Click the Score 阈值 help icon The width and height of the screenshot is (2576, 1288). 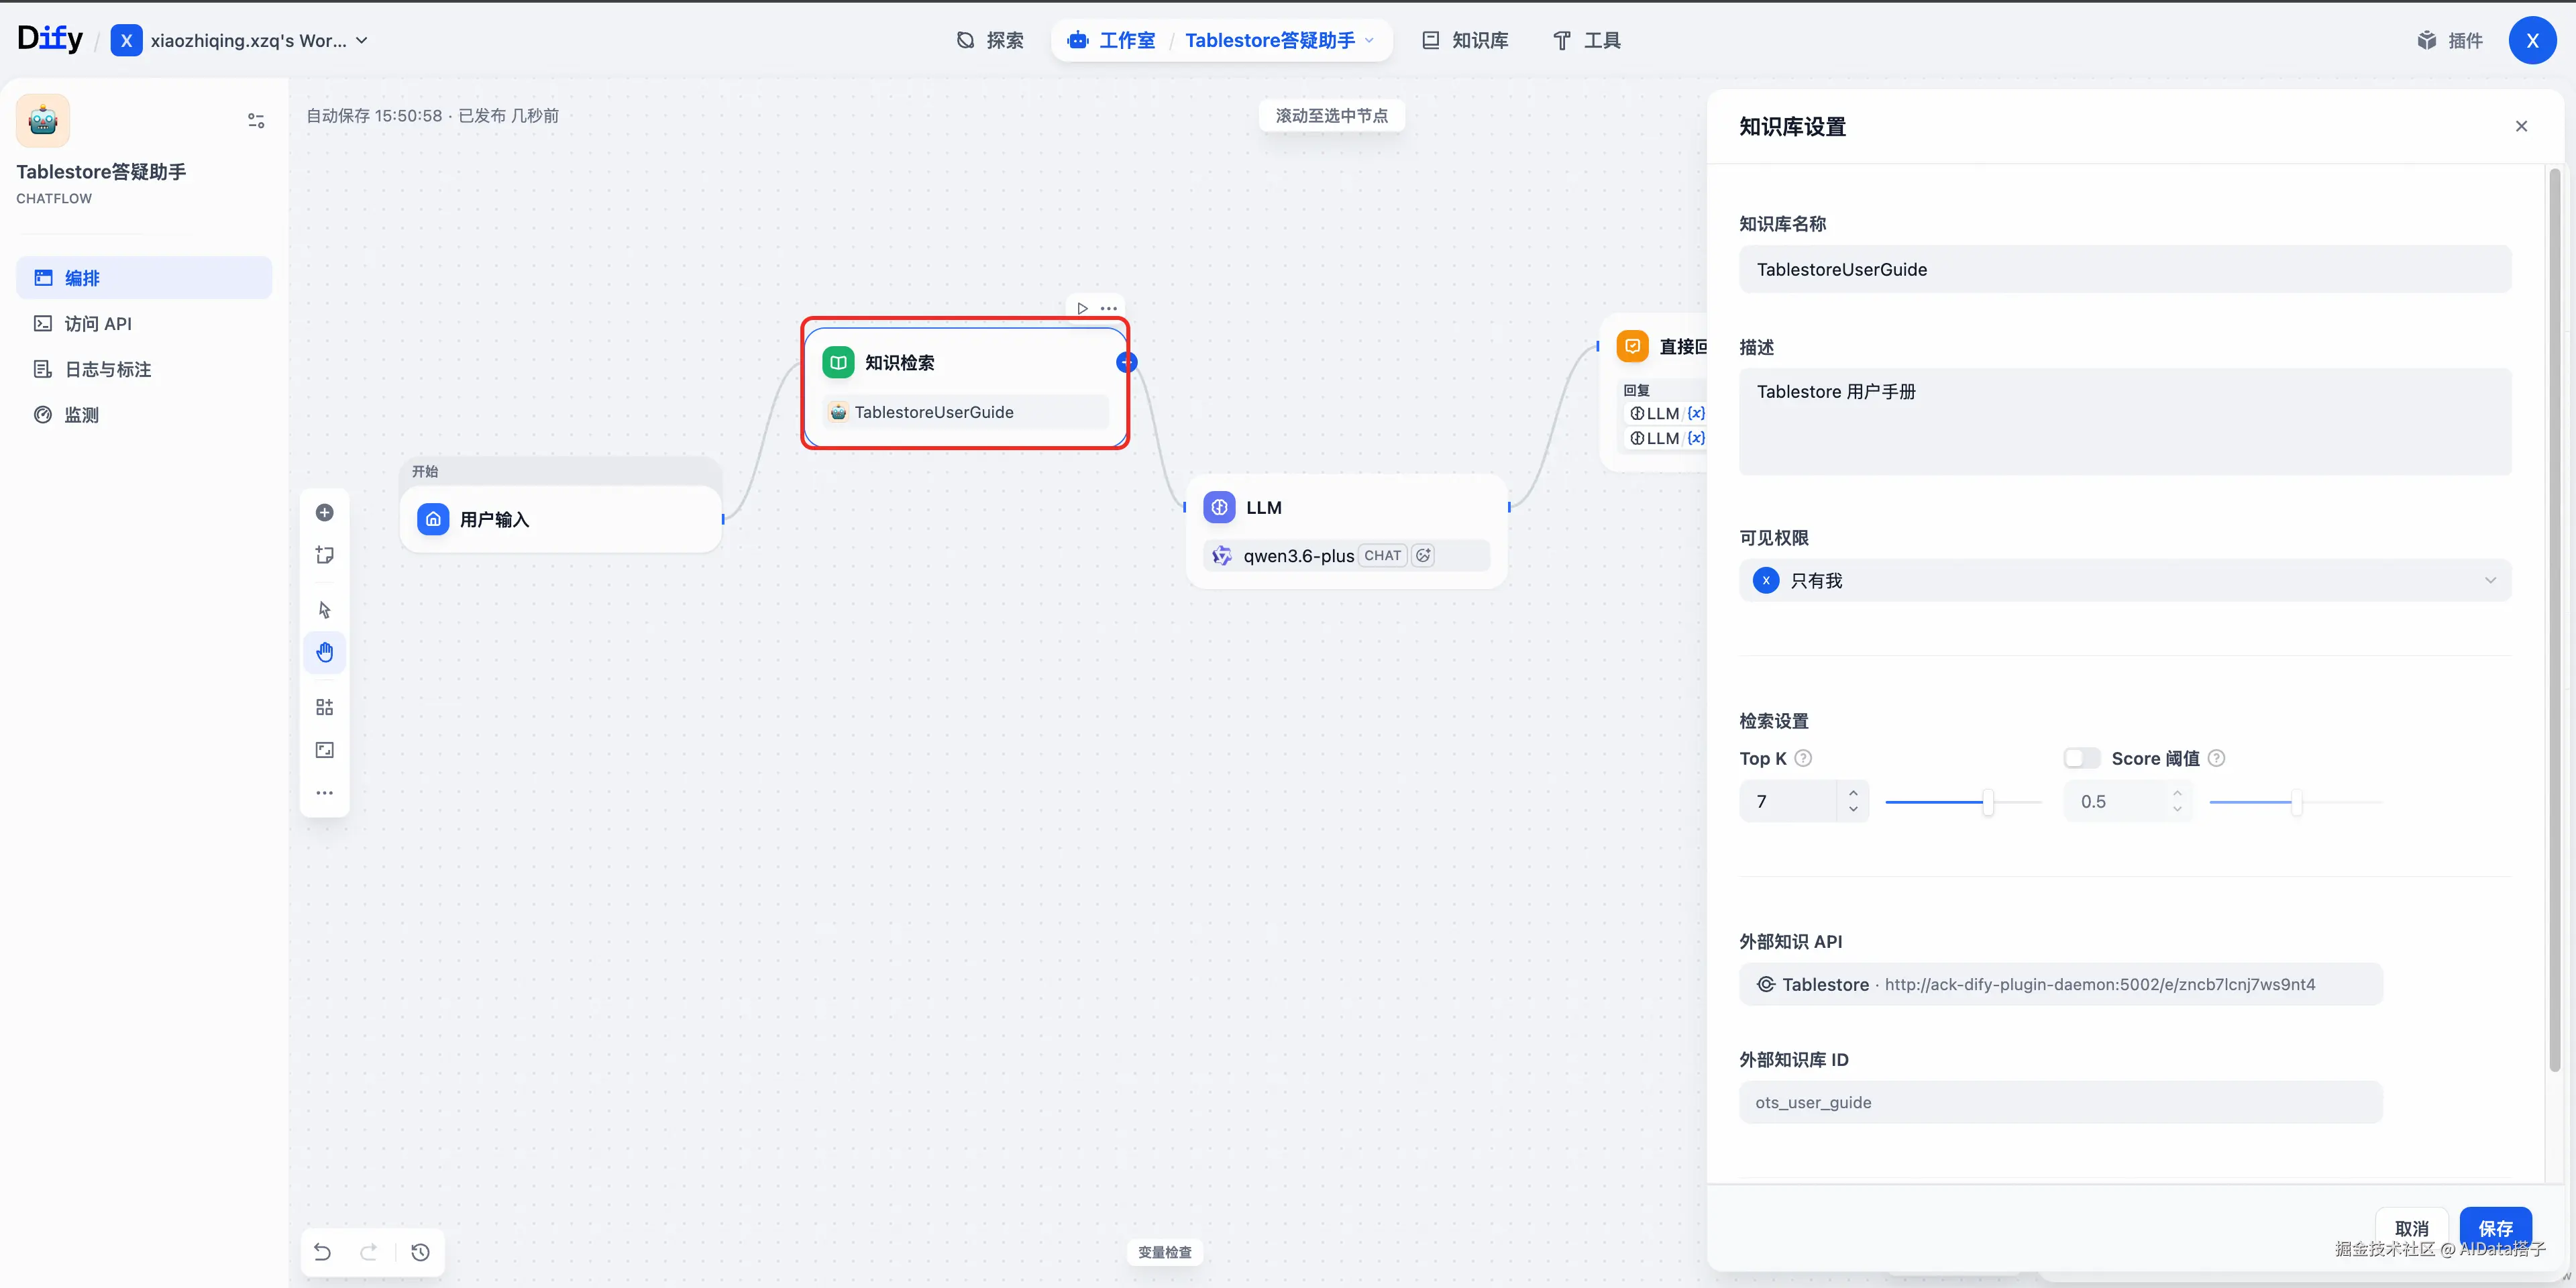[2216, 758]
